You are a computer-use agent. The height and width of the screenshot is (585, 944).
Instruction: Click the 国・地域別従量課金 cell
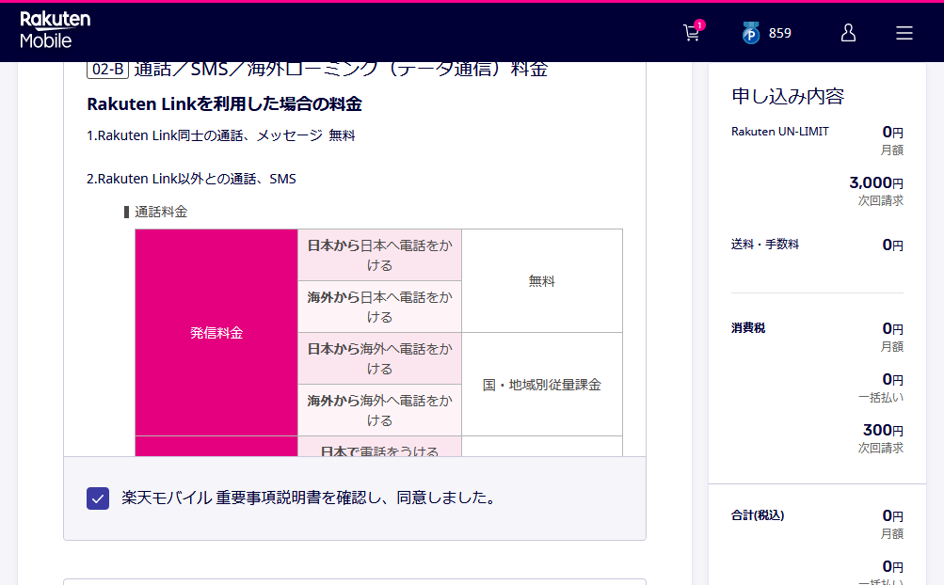click(x=542, y=385)
